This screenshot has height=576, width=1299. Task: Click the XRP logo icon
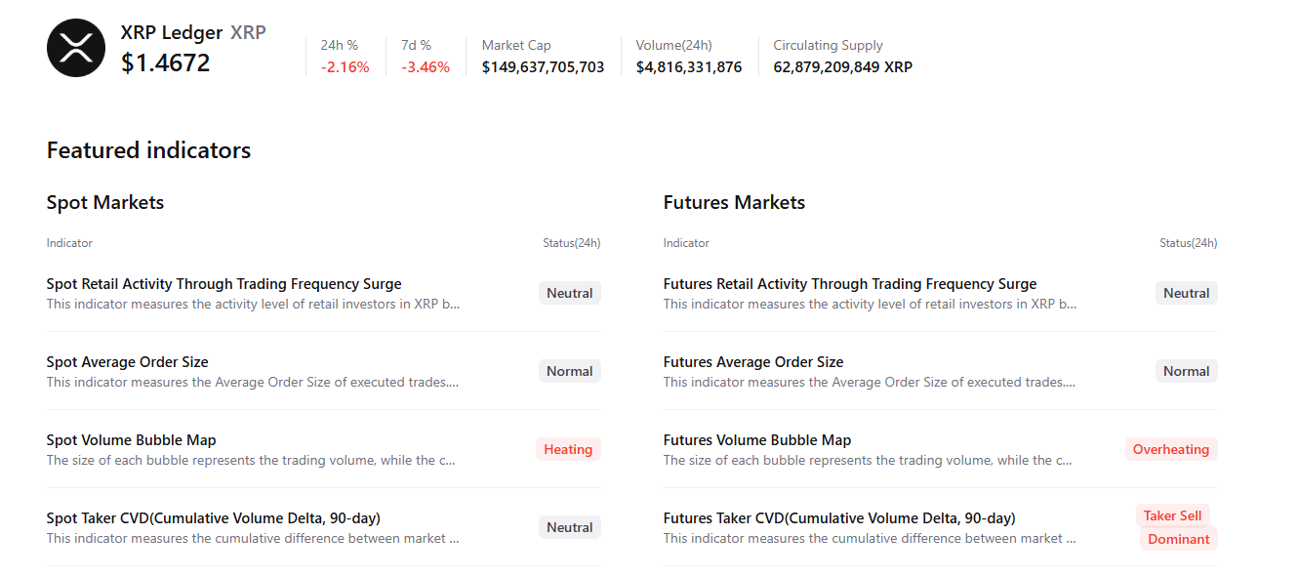pyautogui.click(x=76, y=48)
